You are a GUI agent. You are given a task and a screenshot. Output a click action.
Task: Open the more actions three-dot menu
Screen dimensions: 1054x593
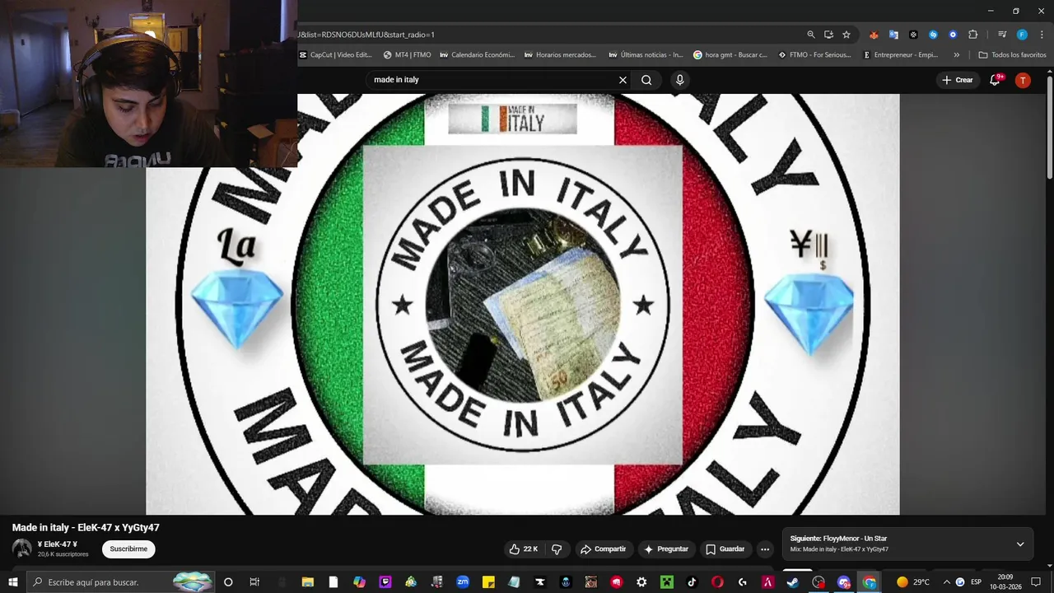(765, 549)
